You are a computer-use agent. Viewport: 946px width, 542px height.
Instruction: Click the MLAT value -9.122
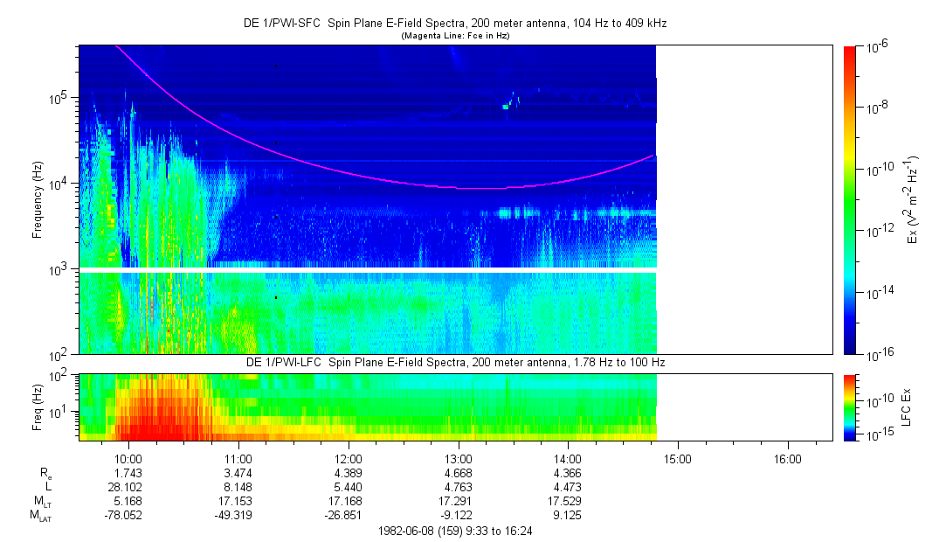point(457,516)
